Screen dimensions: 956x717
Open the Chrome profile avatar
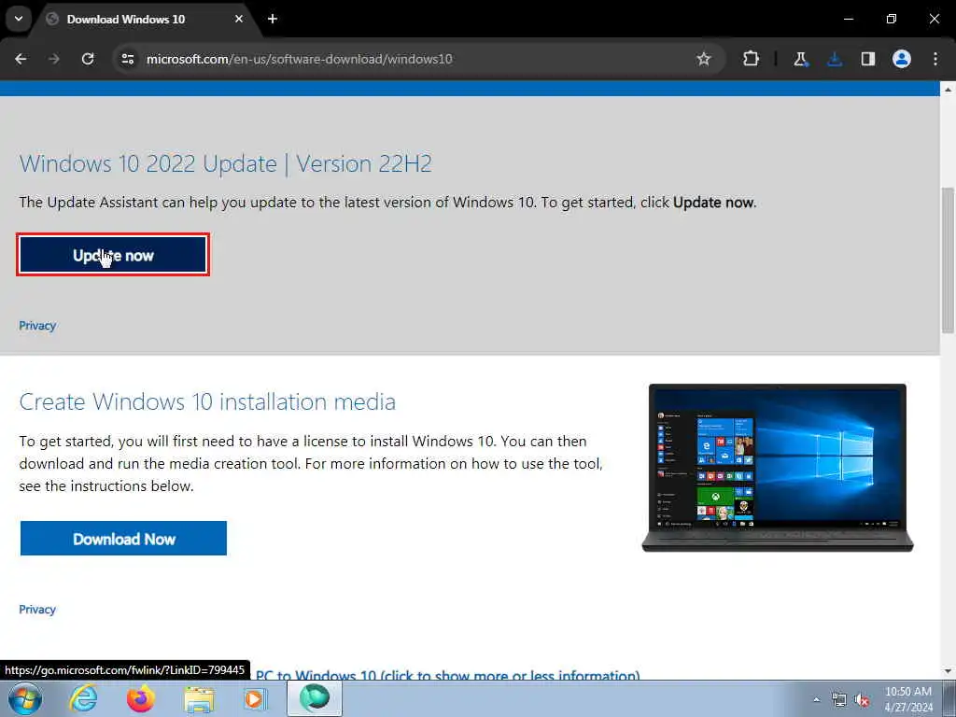tap(902, 59)
